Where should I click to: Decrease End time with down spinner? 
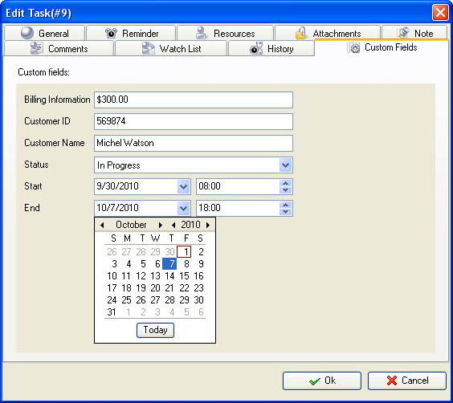pyautogui.click(x=285, y=212)
